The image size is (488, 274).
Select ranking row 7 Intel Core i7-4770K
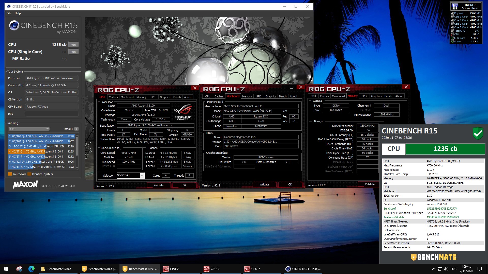(41, 167)
